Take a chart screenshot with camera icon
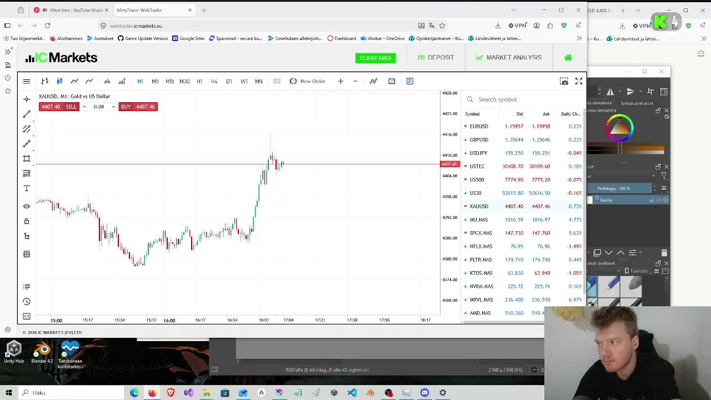711x400 pixels. (564, 81)
